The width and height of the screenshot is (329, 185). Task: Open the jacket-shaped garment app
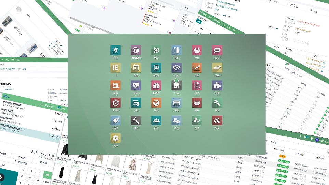197,50
